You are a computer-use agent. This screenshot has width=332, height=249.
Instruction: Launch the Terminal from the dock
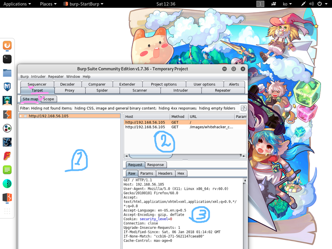pos(7,59)
